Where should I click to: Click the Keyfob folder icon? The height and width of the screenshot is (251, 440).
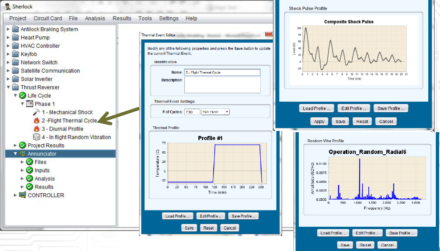pos(16,54)
